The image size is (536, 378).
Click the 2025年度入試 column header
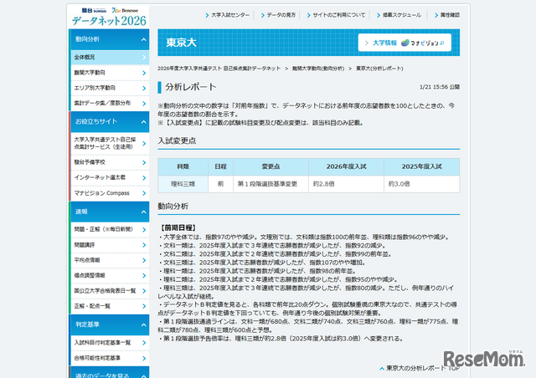pos(422,166)
